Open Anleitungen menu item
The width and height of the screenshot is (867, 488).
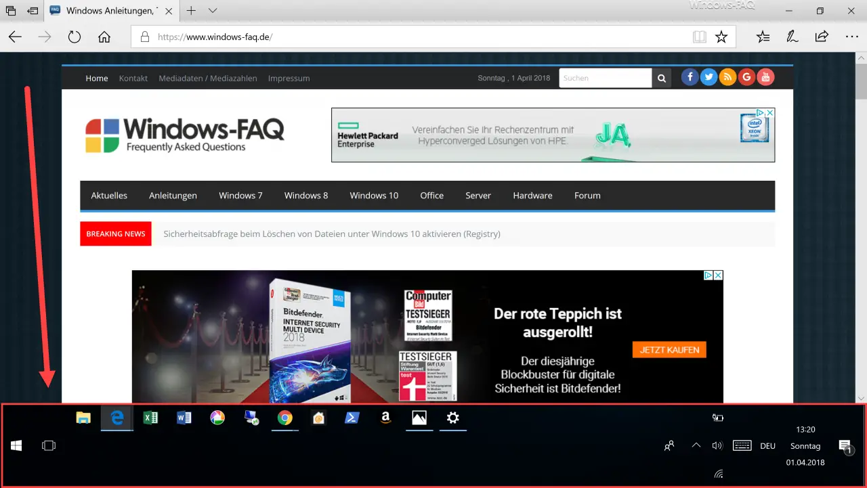173,196
